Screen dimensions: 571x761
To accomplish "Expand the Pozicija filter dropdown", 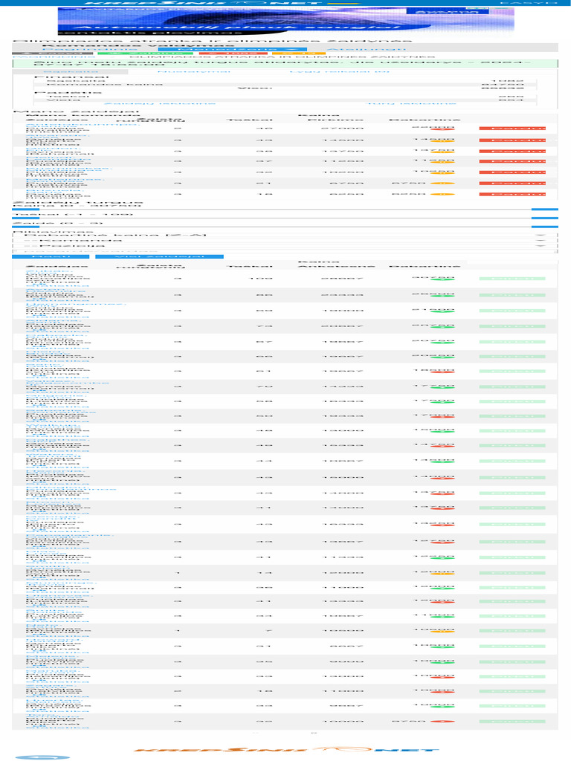I will click(x=279, y=245).
